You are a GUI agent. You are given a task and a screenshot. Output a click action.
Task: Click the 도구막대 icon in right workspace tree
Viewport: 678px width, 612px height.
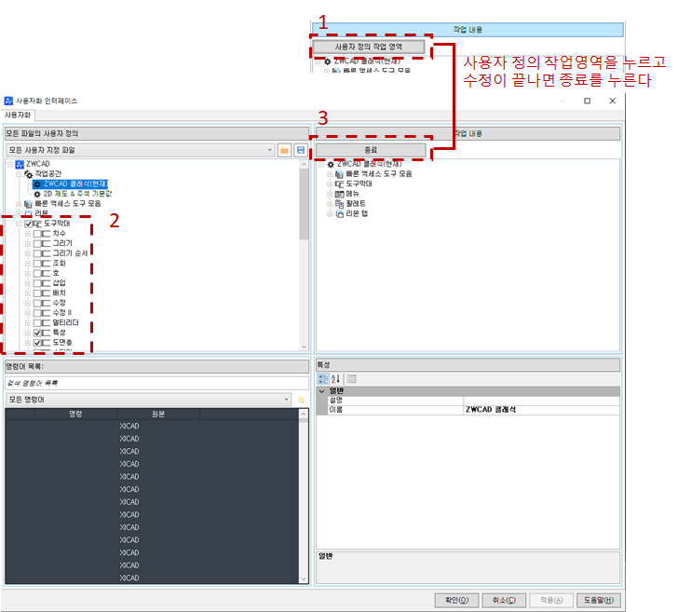click(x=339, y=184)
